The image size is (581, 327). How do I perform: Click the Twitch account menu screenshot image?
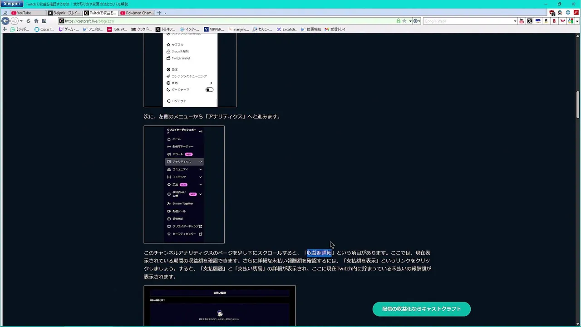click(190, 70)
